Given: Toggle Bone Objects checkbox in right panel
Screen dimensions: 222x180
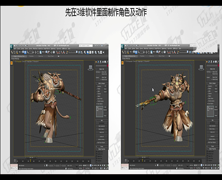Looking at the screenshot, I should pos(208,103).
